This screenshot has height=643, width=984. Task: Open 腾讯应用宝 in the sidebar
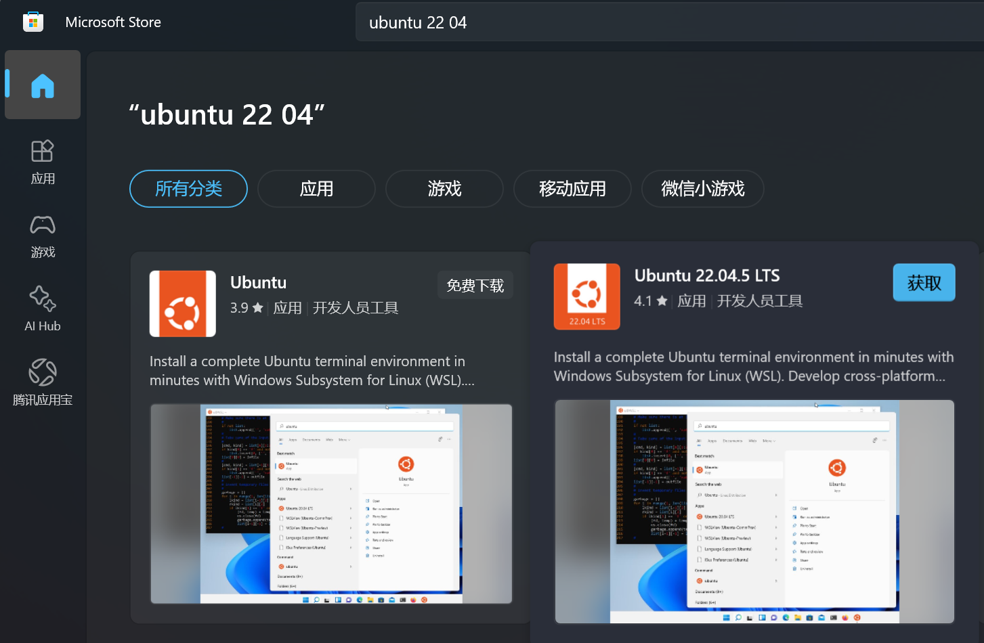coord(43,383)
